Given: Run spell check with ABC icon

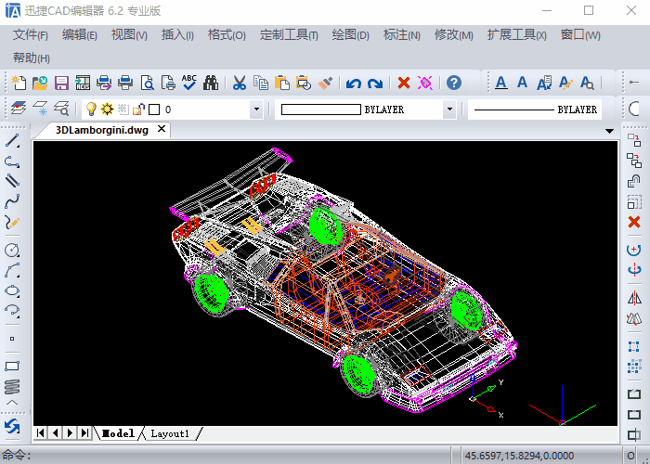Looking at the screenshot, I should click(189, 83).
